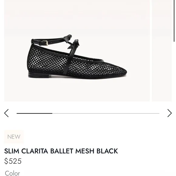Click the NEW badge label
Image resolution: width=176 pixels, height=176 pixels.
[x=14, y=137]
